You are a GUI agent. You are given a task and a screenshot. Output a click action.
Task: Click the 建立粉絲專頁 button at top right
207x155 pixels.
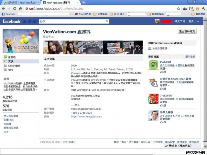pyautogui.click(x=187, y=31)
